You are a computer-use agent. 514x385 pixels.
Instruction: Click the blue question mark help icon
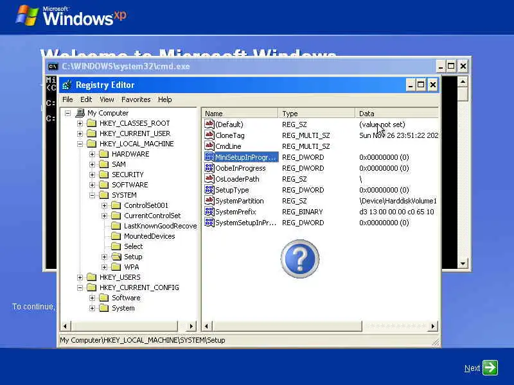point(300,259)
